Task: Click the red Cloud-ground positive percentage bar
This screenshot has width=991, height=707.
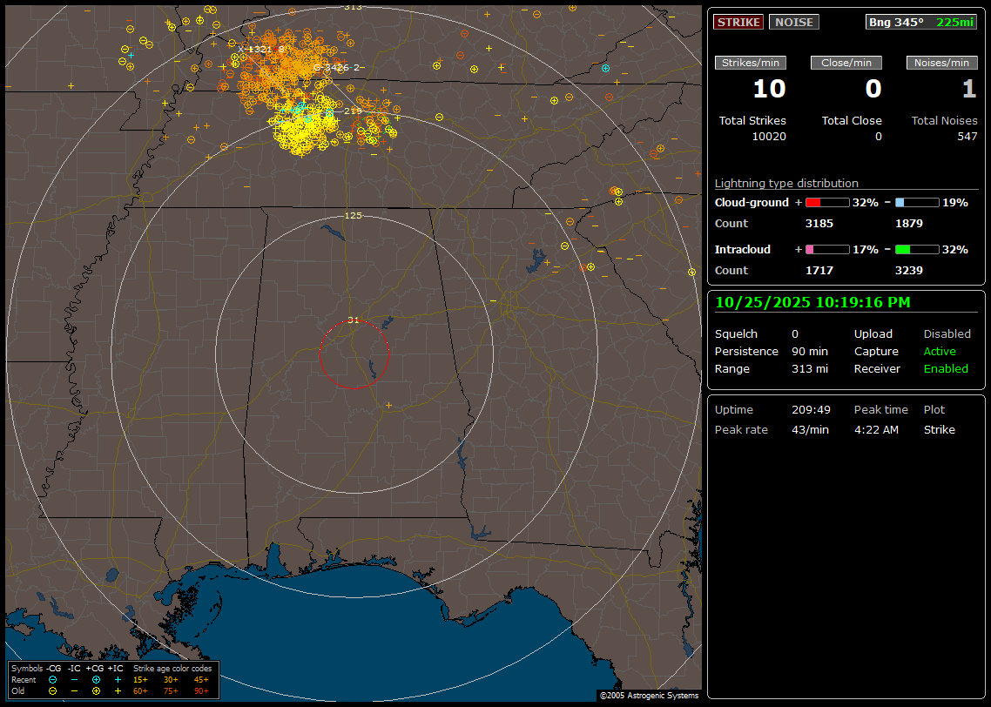Action: 826,202
